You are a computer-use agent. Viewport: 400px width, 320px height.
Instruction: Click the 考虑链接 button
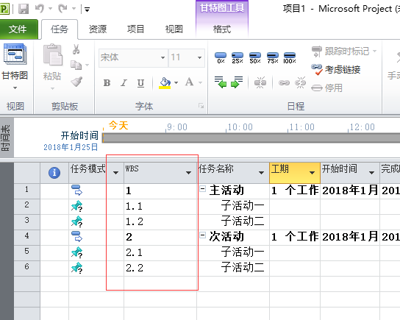336,69
